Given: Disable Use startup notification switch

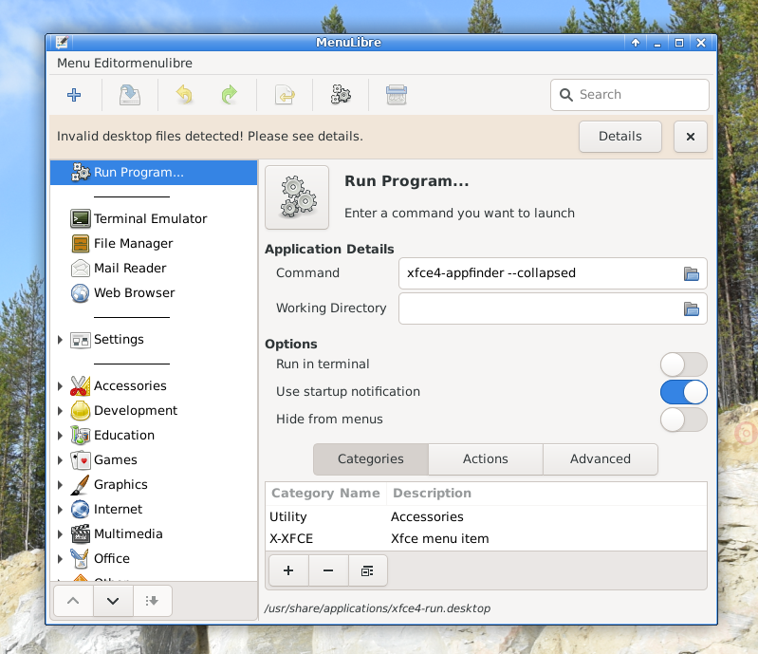Looking at the screenshot, I should [x=684, y=392].
